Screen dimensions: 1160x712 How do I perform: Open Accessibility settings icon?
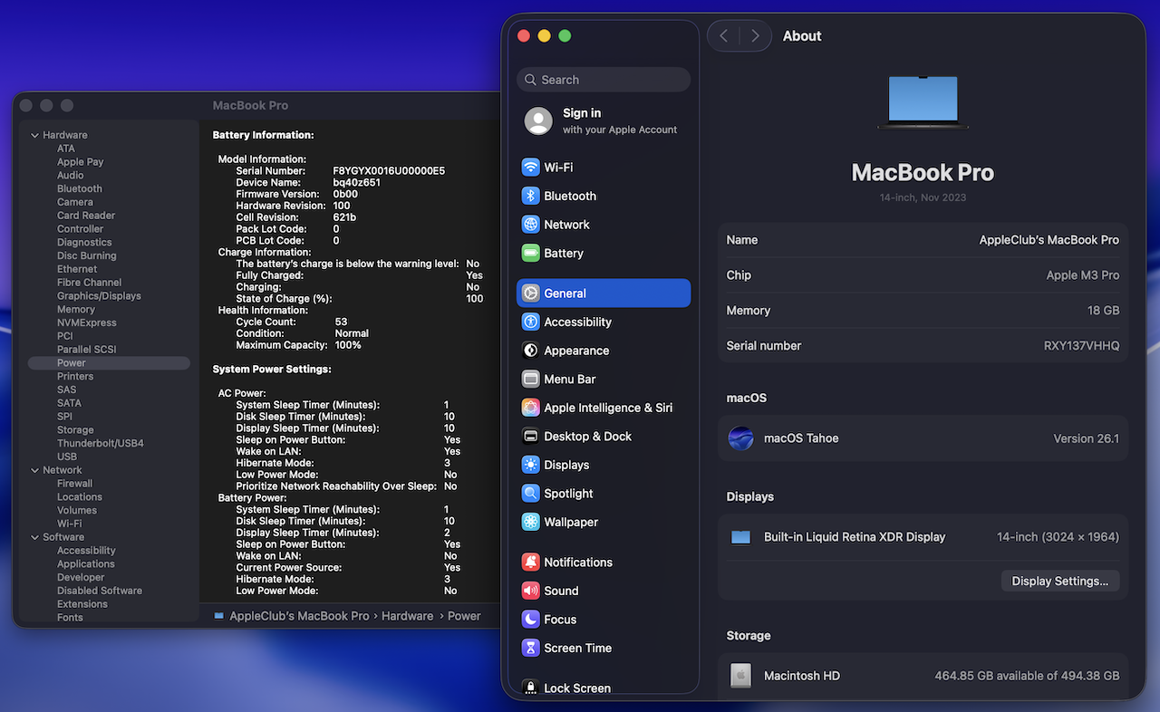click(530, 322)
